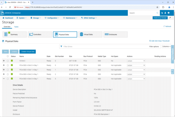
Task: Switch to the Tasks tab
Action: pyautogui.click(x=16, y=27)
